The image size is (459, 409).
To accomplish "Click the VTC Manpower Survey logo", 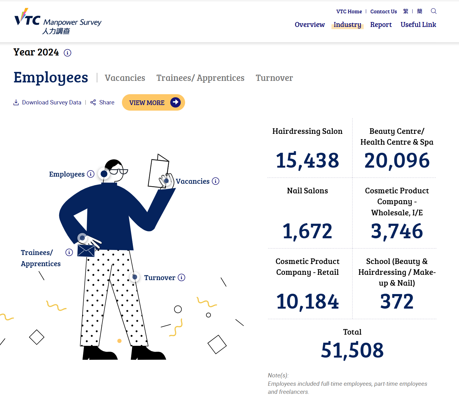I will (58, 22).
